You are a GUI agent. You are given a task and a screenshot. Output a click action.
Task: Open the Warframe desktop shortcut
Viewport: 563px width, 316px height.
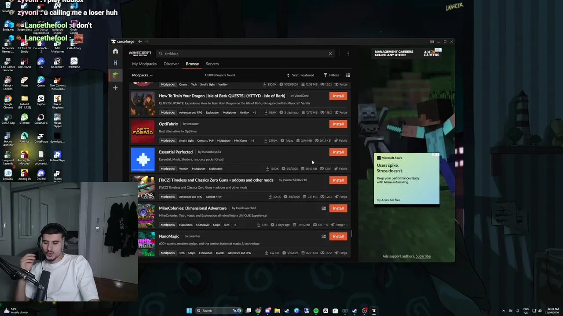pos(74,64)
